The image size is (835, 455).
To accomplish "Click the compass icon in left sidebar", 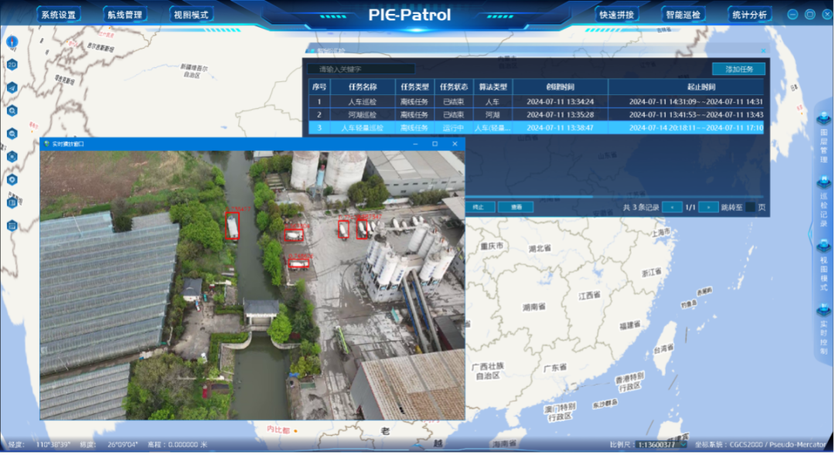I will (x=12, y=42).
